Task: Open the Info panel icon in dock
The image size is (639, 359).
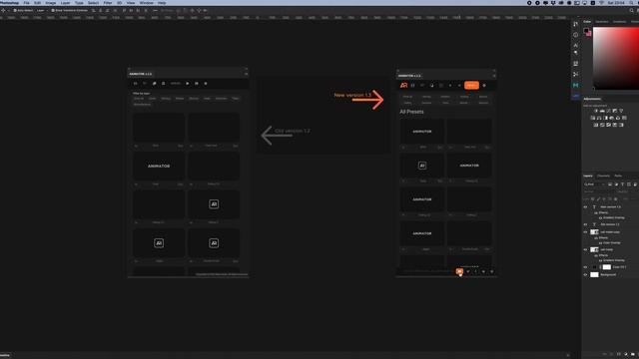Action: [575, 35]
